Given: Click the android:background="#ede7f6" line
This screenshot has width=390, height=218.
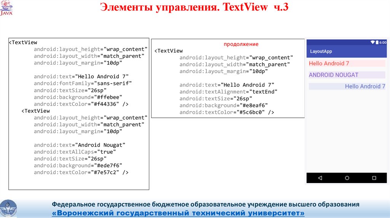Looking at the screenshot, I should (78, 166).
